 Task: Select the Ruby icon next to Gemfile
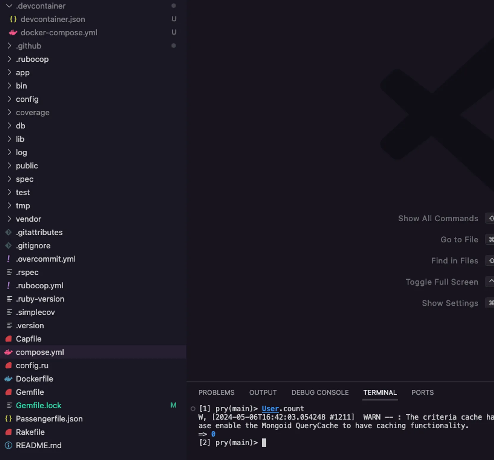pyautogui.click(x=8, y=392)
